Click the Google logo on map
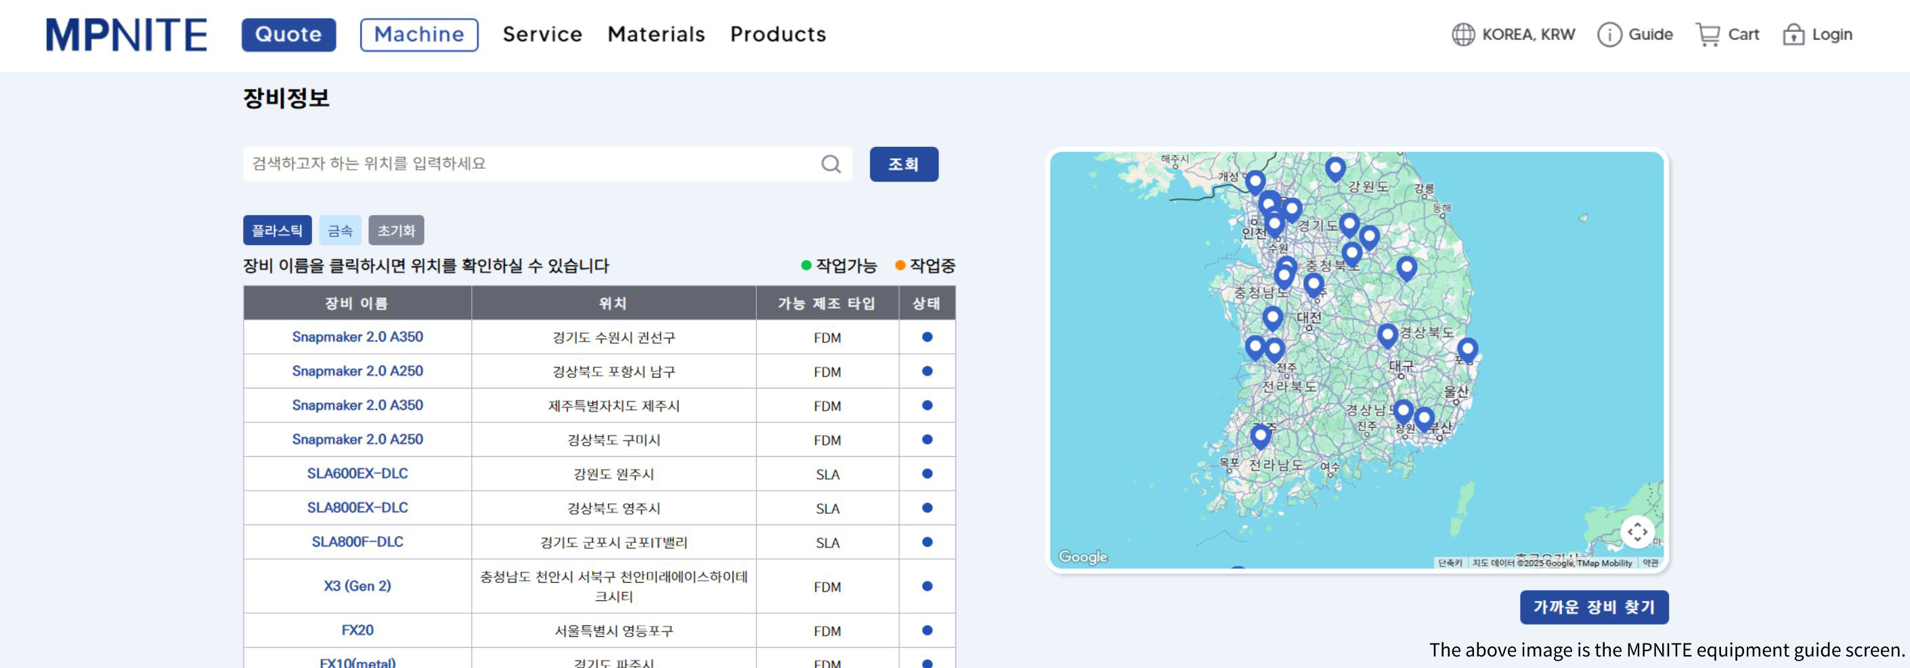The height and width of the screenshot is (668, 1910). click(1083, 557)
